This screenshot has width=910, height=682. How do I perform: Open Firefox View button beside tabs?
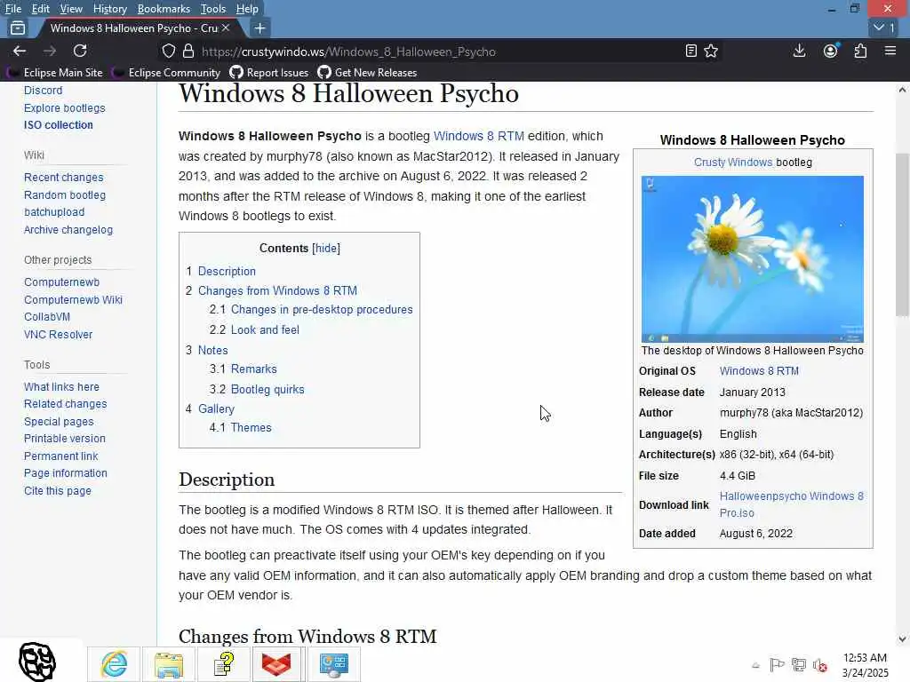point(18,28)
